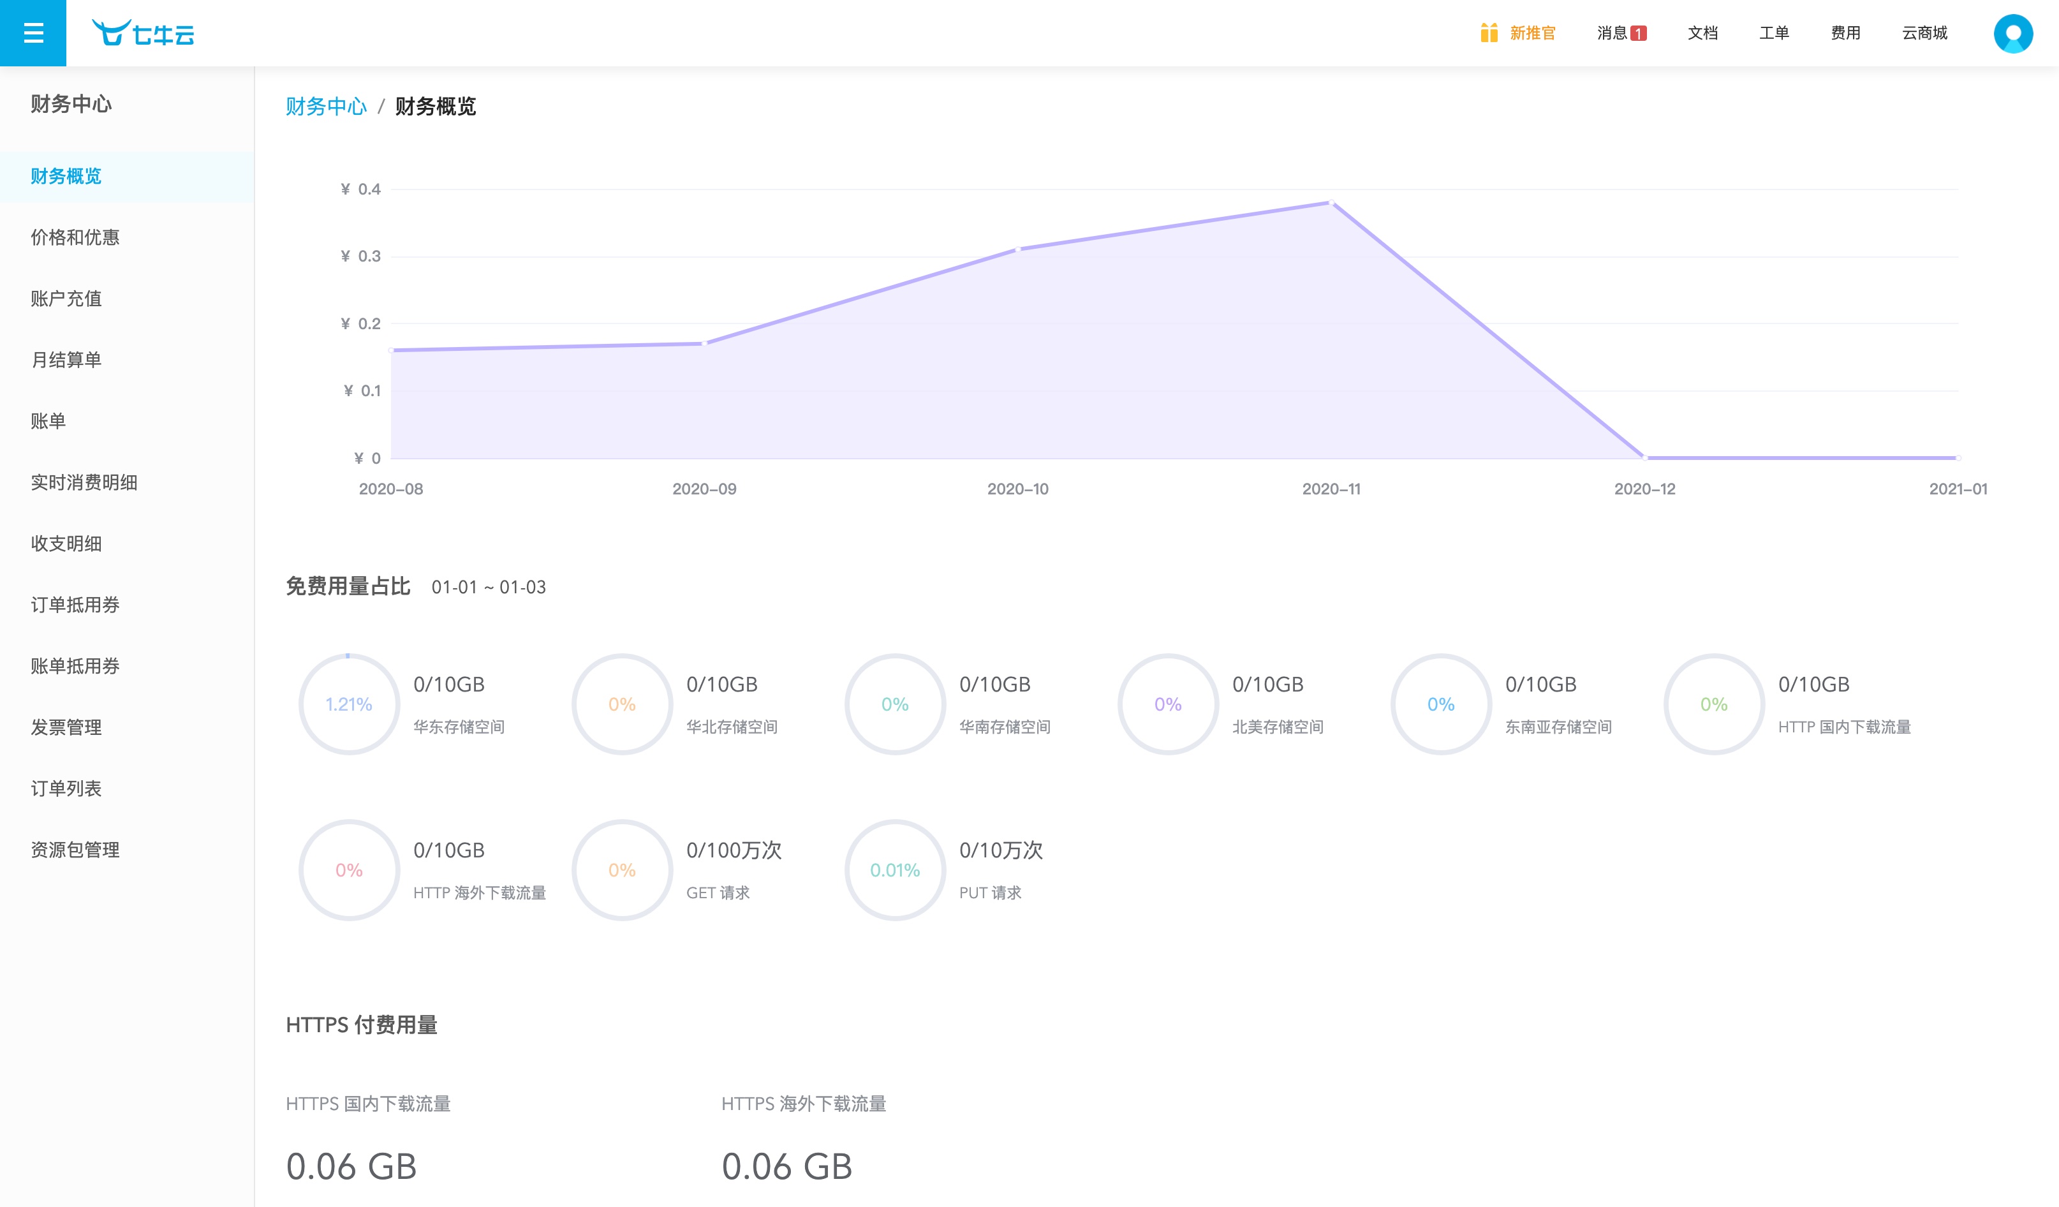Screen dimensions: 2059x1207
Task: Click HTTPS 国内下载流量 label
Action: pyautogui.click(x=367, y=1104)
